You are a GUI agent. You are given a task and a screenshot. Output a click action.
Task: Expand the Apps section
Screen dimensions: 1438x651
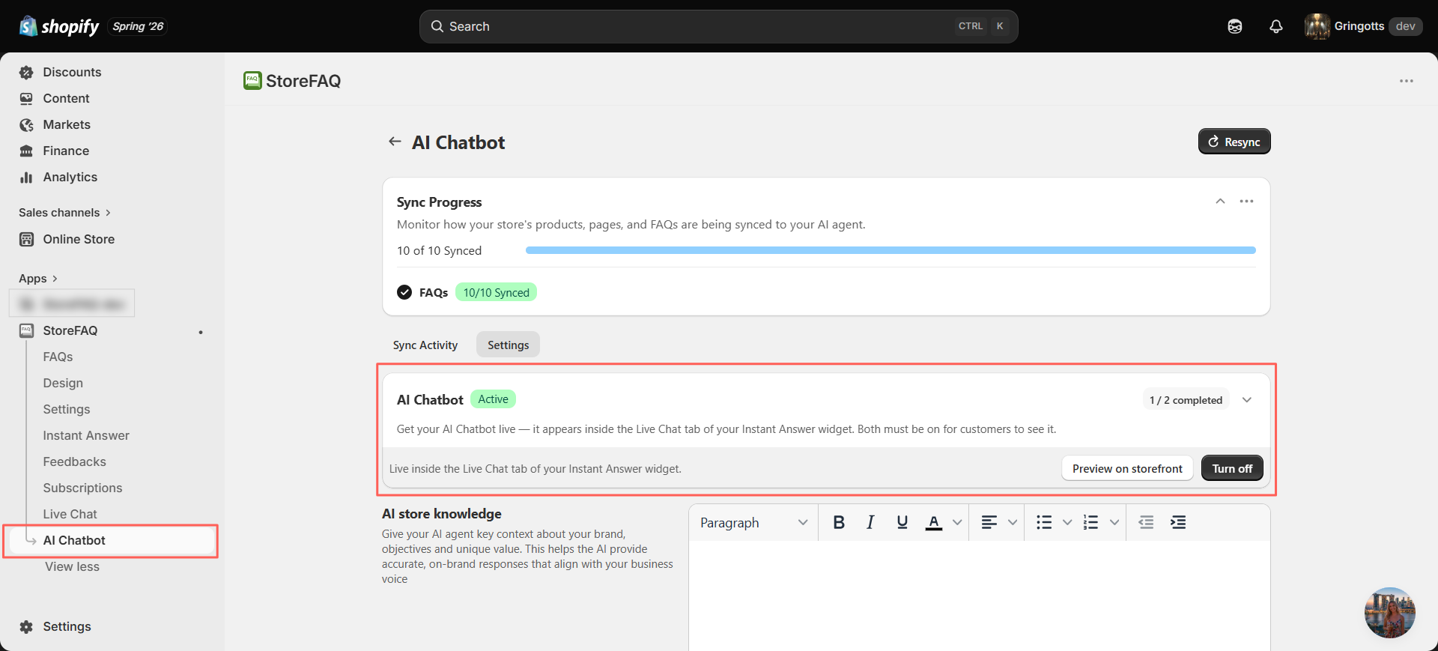coord(37,279)
